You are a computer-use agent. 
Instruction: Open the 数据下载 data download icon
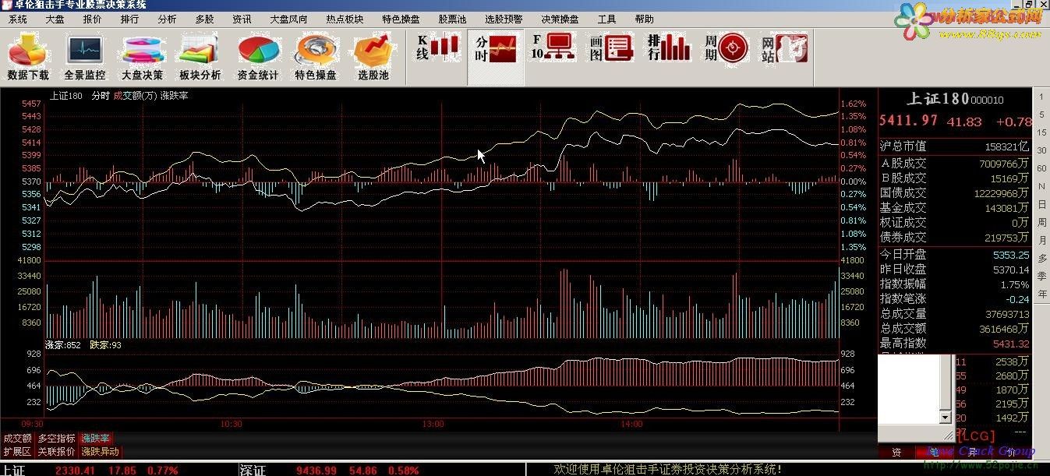pos(28,57)
